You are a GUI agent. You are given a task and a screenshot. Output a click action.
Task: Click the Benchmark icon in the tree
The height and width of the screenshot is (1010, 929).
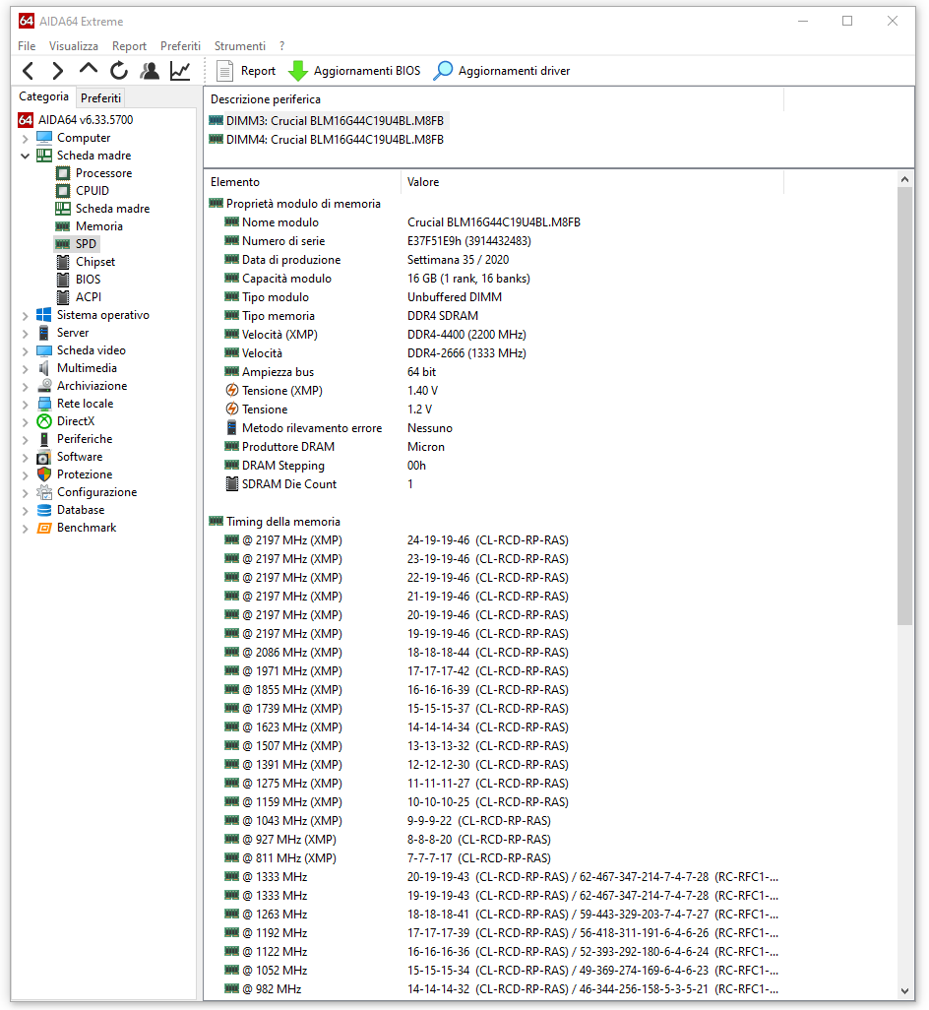tap(43, 528)
